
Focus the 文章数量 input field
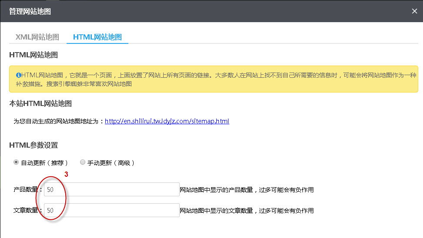(x=111, y=210)
